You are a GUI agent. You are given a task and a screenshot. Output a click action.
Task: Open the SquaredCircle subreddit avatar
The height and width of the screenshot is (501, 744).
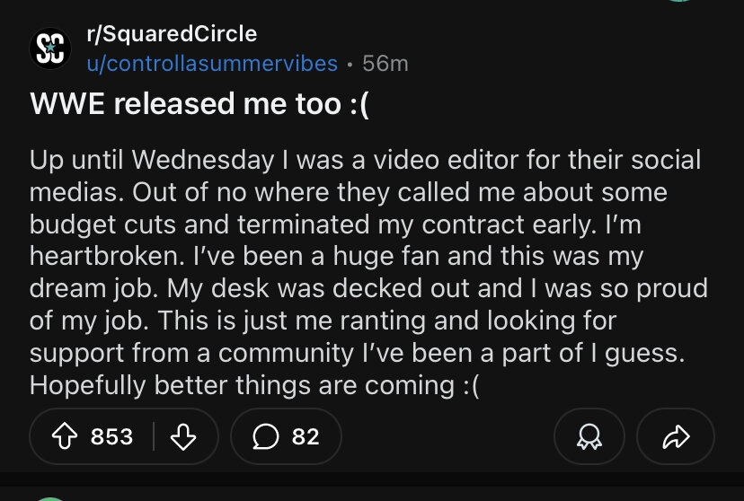50,48
